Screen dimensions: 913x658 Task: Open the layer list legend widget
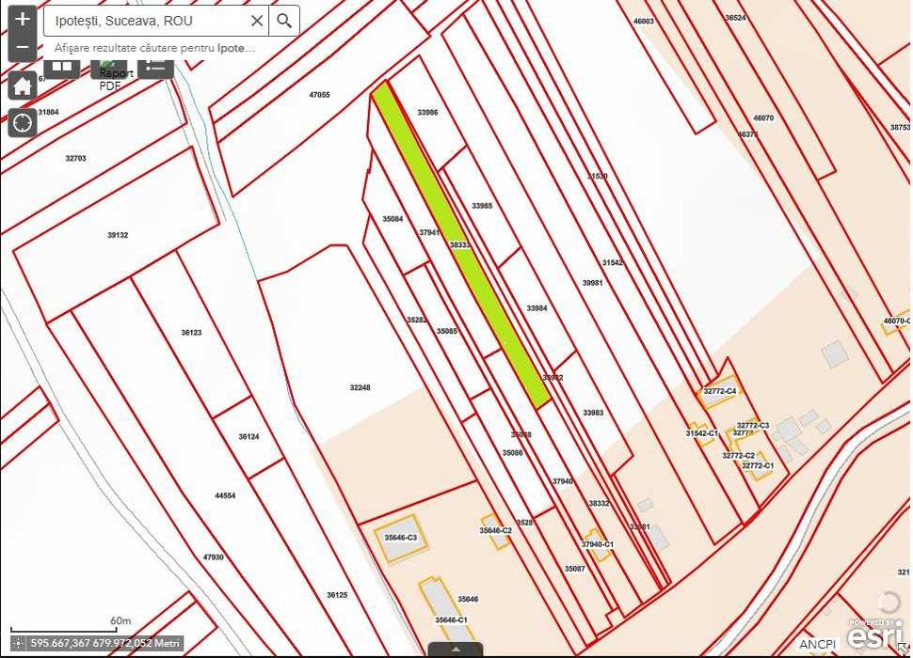[155, 67]
